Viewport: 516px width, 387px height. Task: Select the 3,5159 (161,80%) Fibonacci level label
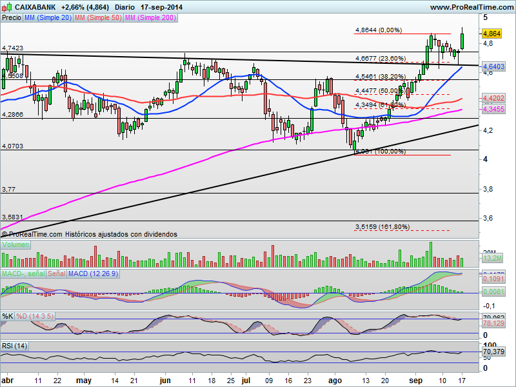tap(382, 227)
